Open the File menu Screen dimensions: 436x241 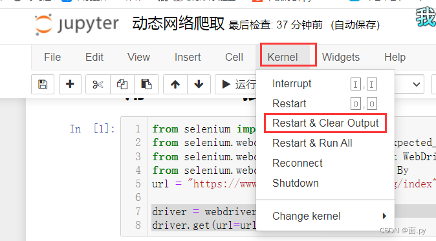[x=52, y=58]
